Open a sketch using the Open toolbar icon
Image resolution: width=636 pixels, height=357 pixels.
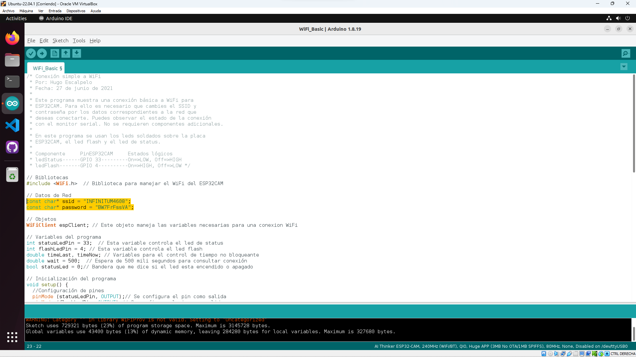[x=66, y=53]
